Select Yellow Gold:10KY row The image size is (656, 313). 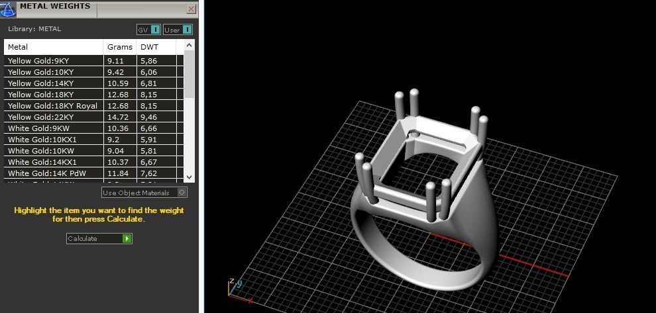tap(93, 72)
